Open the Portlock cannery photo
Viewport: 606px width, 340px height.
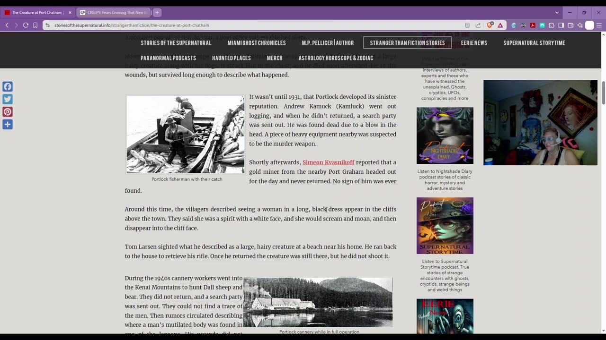coord(318,302)
